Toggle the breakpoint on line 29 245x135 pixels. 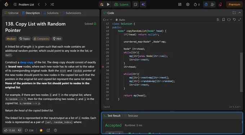103,67
